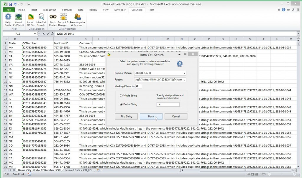The width and height of the screenshot is (302, 178).
Task: Switch to Developer ribbon tab
Action: click(120, 10)
